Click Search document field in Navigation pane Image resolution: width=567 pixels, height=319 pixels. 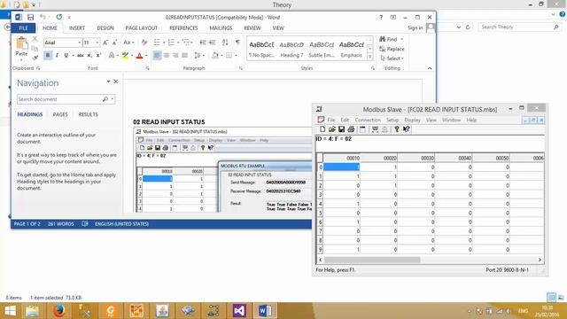click(59, 99)
